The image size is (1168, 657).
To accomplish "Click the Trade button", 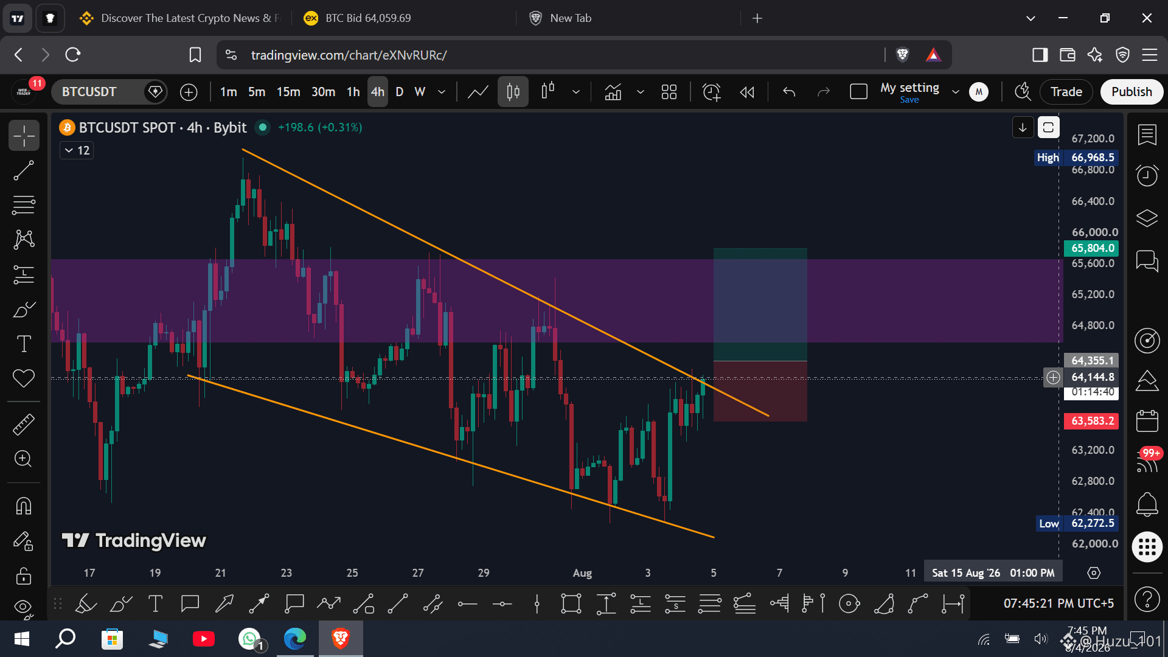I will (1066, 92).
